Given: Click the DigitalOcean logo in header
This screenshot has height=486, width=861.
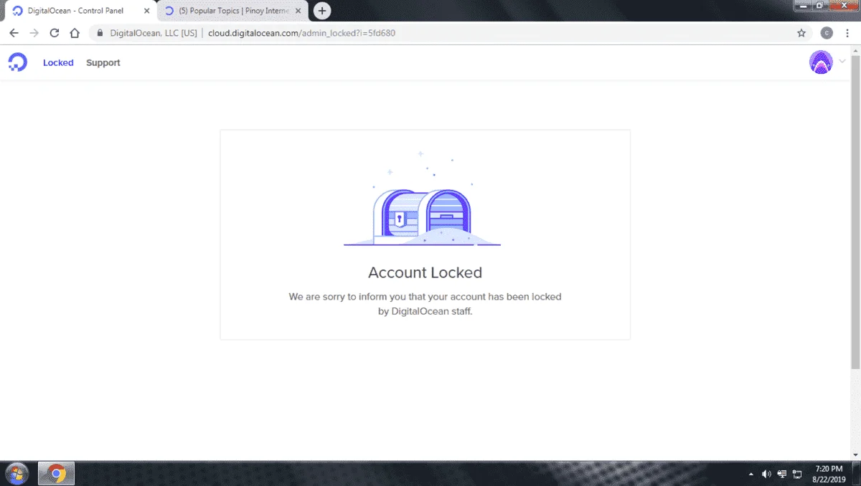Looking at the screenshot, I should coord(17,62).
